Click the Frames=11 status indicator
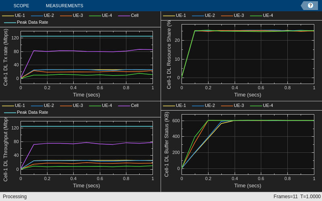The image size is (322, 201). click(285, 197)
